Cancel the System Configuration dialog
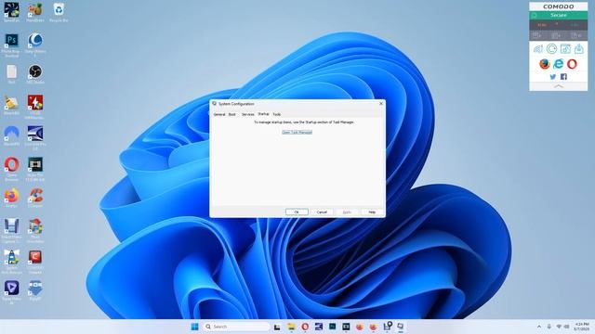This screenshot has height=334, width=595. tap(322, 212)
